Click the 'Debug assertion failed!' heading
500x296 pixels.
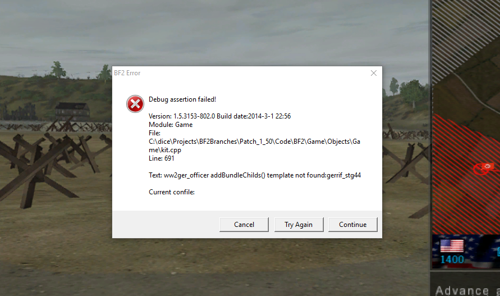click(x=182, y=99)
